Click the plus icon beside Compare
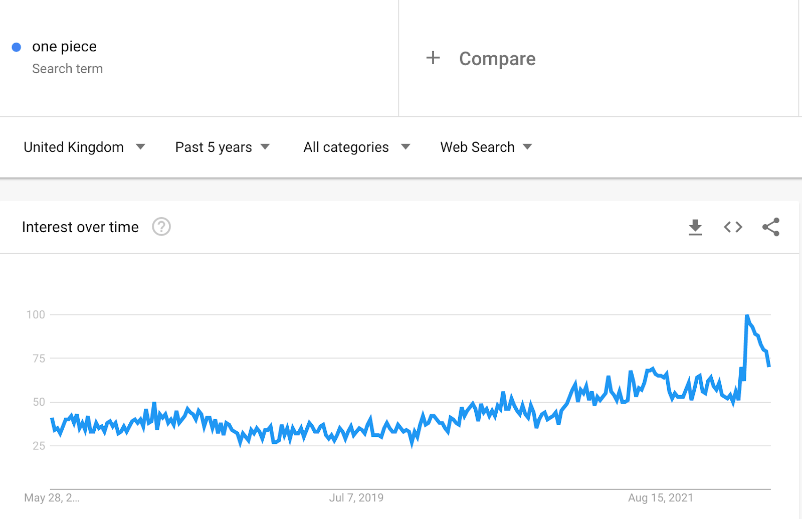Screen dimensions: 802x519 point(433,58)
